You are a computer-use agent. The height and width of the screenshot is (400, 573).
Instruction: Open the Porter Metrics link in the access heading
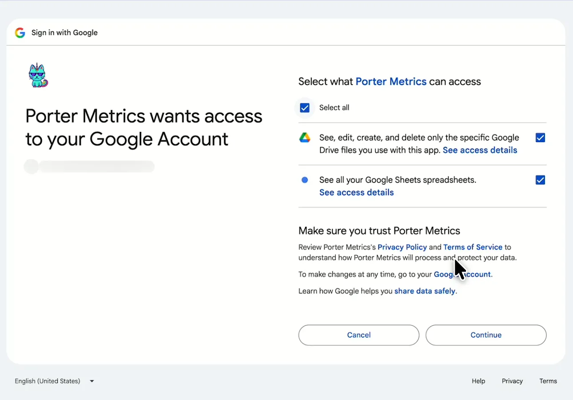click(x=391, y=82)
